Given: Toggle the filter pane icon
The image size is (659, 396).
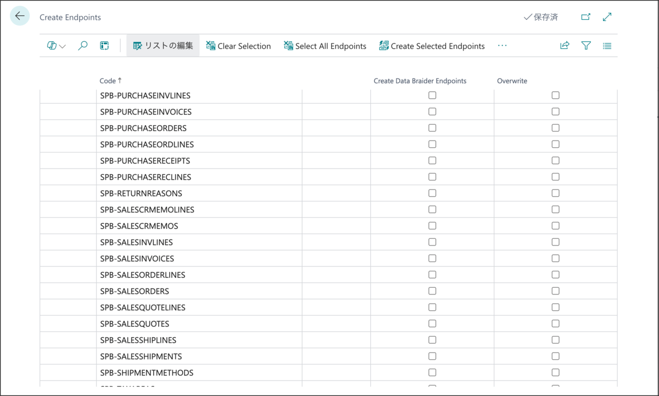Looking at the screenshot, I should click(586, 46).
